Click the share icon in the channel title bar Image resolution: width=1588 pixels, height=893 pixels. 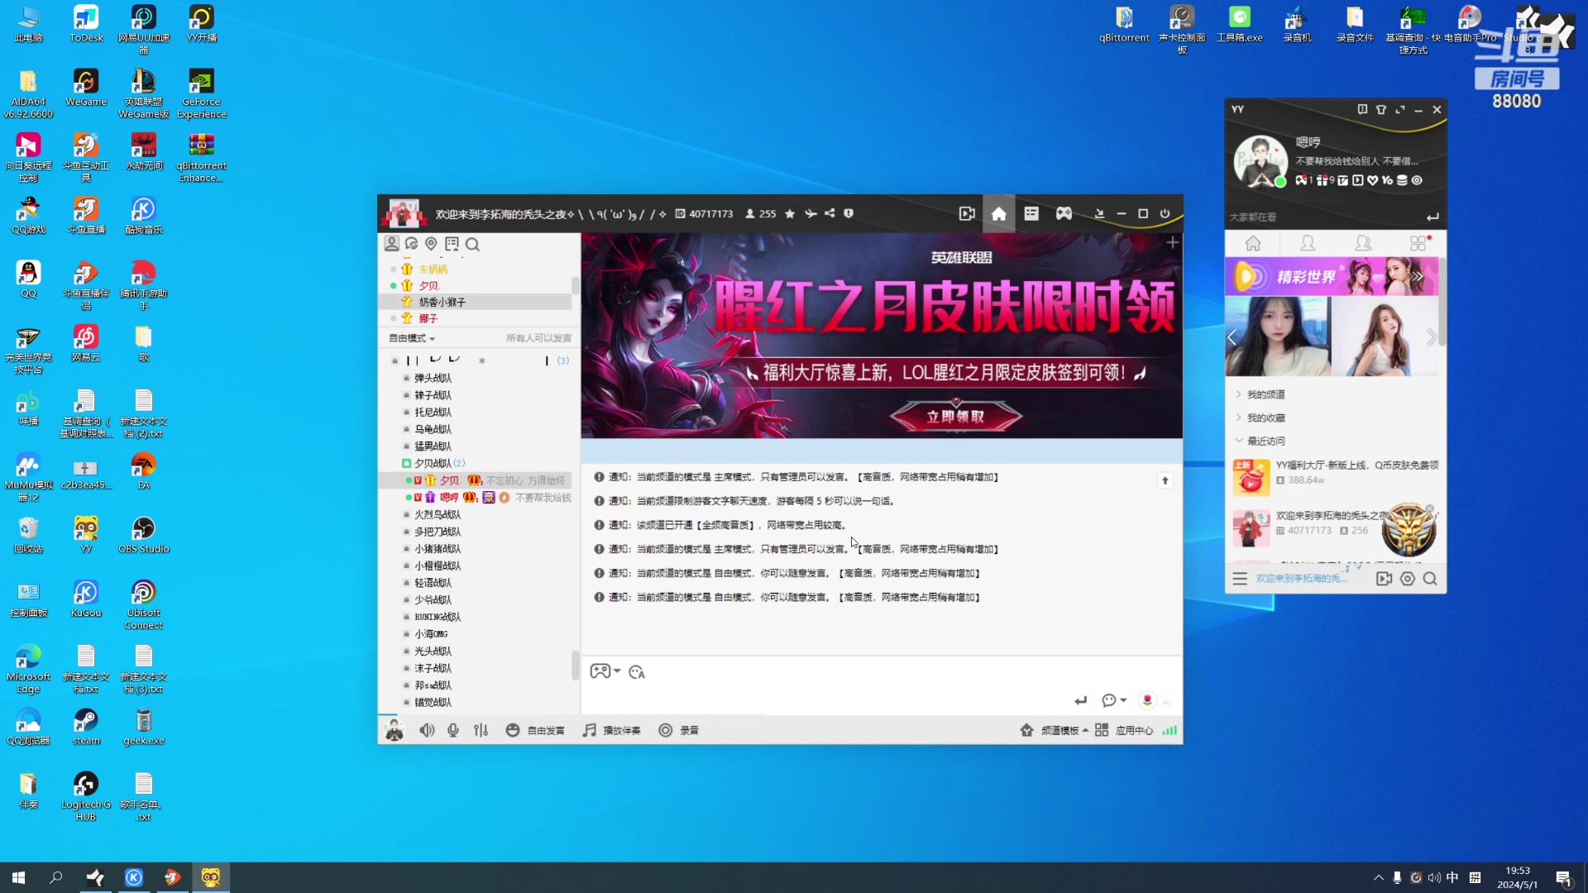coord(830,213)
